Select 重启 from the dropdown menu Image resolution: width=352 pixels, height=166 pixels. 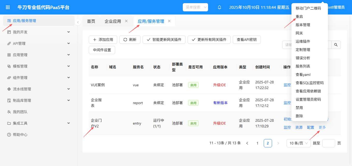tap(299, 17)
